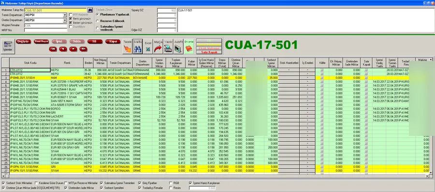The image size is (435, 192).
Task: Toggle Beden görünsün checkbox
Action: pyautogui.click(x=71, y=23)
